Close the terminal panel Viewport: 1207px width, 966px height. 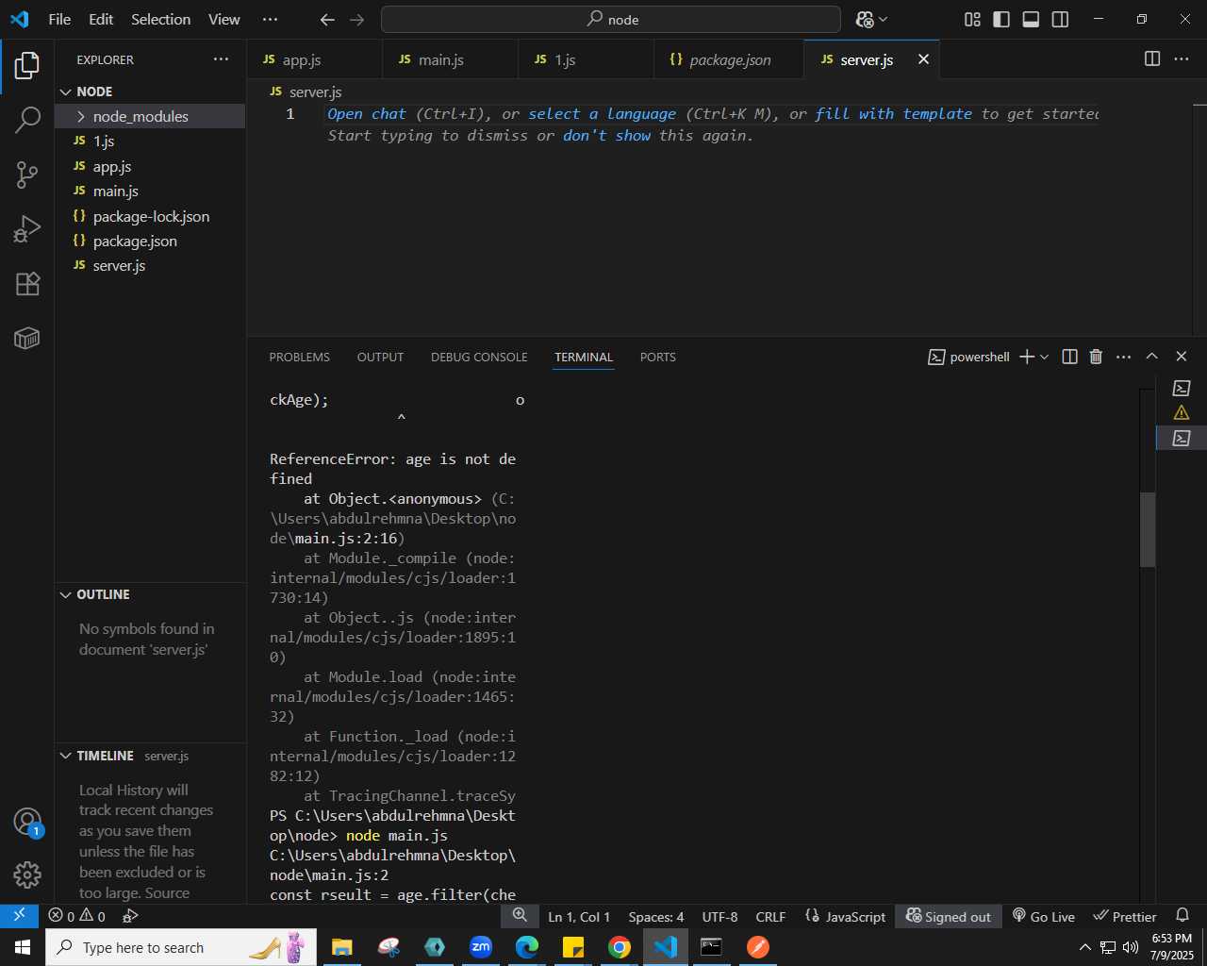click(x=1181, y=357)
